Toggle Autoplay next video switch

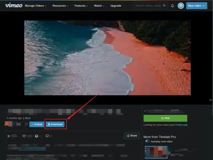point(147,141)
